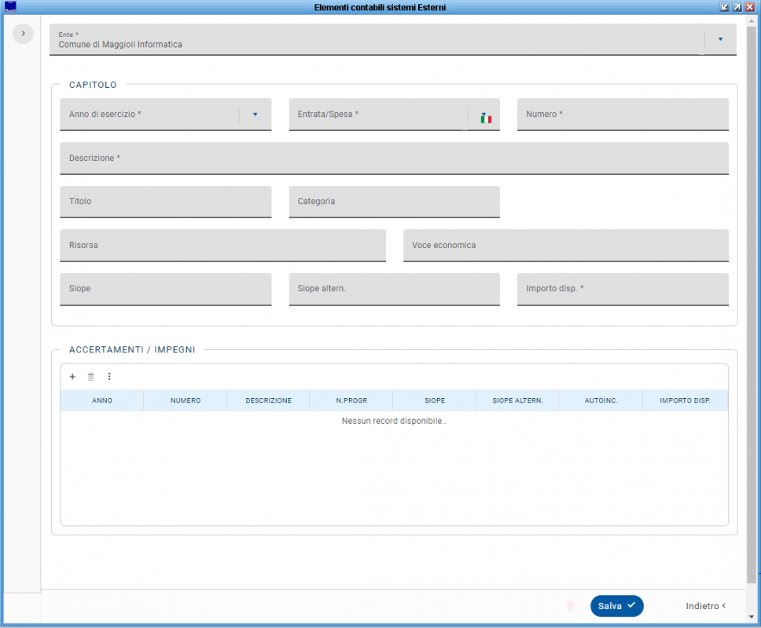Open the three-dot more options menu
Viewport: 761px width, 628px height.
(109, 377)
